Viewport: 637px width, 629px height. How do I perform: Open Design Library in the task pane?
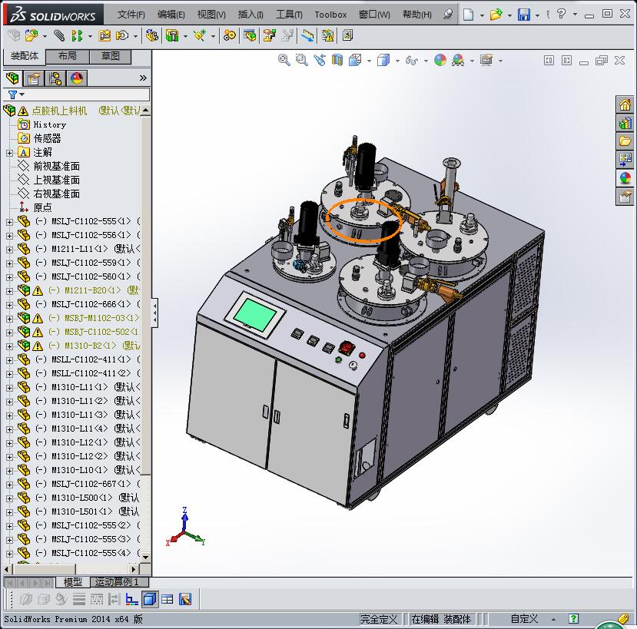(x=625, y=123)
